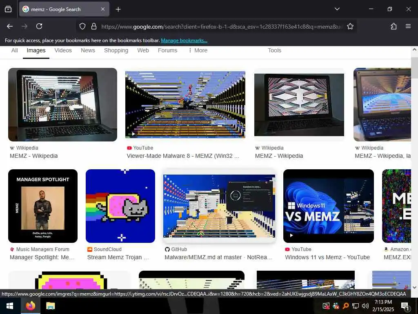Open network status tray icon
Viewport: 418px width, 314px height.
pos(356,306)
